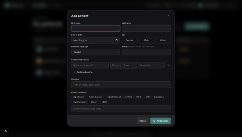
Task: Click the Date of birth field
Action: coord(95,40)
